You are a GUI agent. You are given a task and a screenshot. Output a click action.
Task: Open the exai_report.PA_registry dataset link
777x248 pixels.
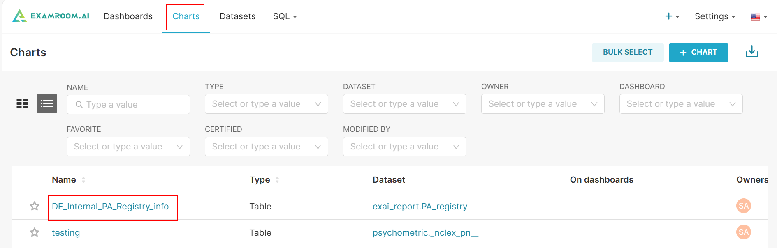tap(420, 207)
